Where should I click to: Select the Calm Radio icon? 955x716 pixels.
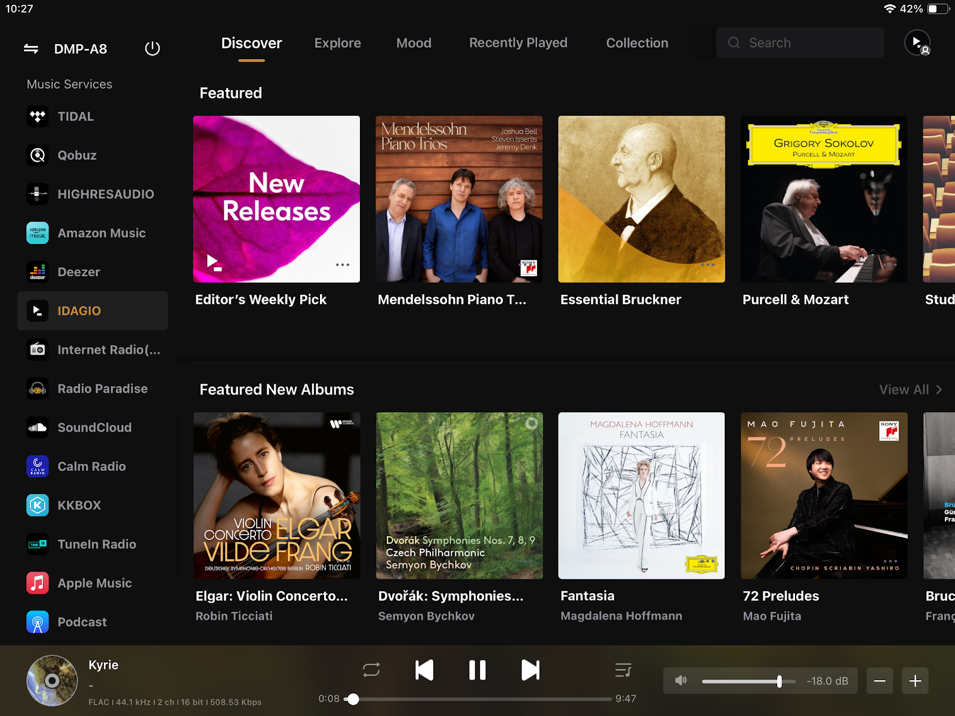tap(38, 467)
